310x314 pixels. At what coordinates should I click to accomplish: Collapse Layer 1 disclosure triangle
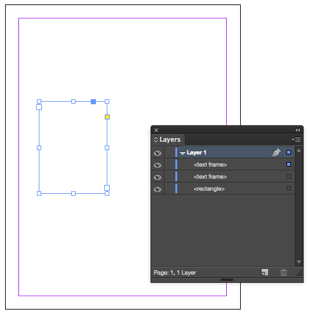pos(182,153)
